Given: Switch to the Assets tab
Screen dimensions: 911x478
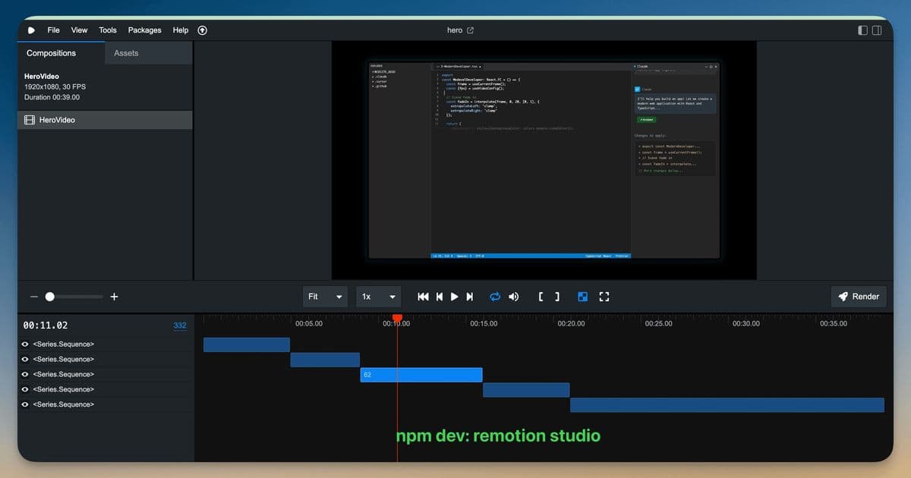Looking at the screenshot, I should [125, 53].
